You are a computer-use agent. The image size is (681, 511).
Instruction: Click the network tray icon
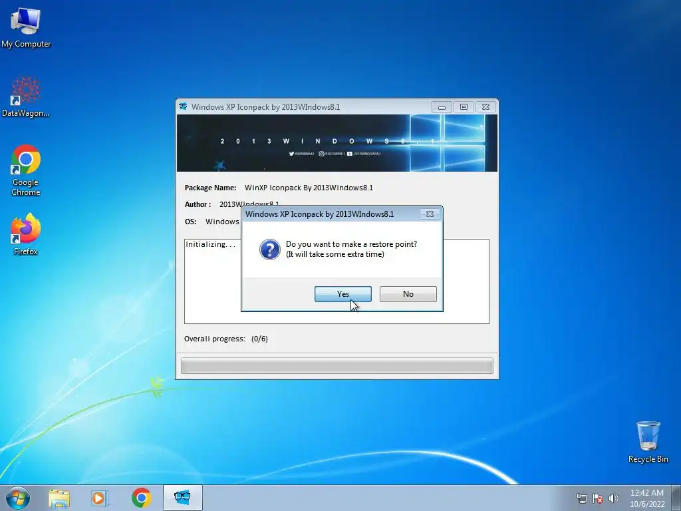(x=581, y=498)
